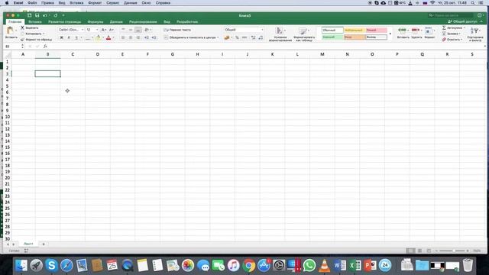The height and width of the screenshot is (275, 489).
Task: Align text to the bottom
Action: click(138, 30)
